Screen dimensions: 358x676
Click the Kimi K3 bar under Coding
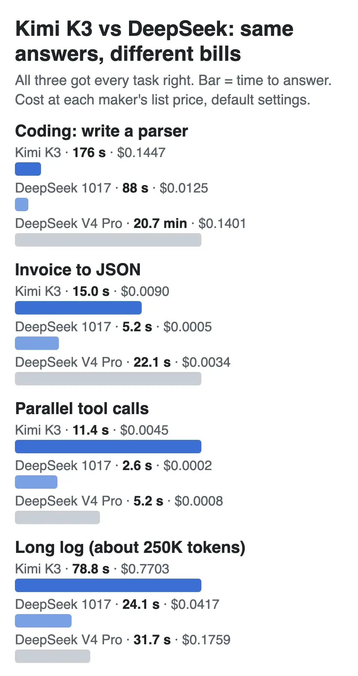(x=28, y=169)
